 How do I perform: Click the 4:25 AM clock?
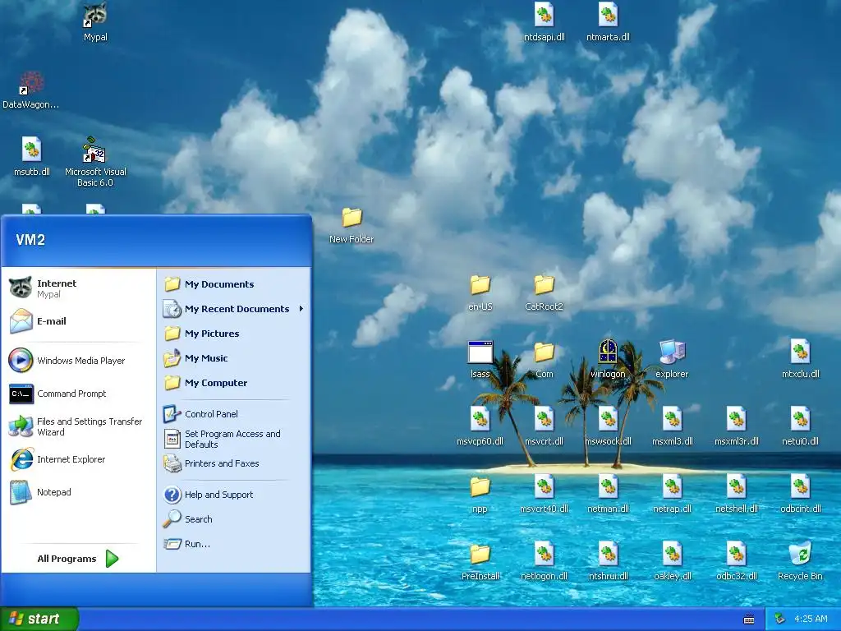tap(811, 619)
